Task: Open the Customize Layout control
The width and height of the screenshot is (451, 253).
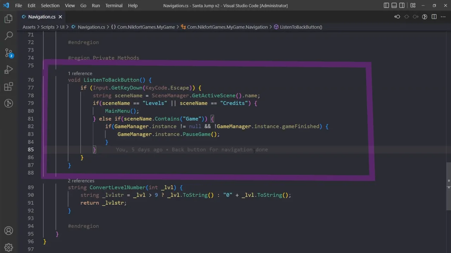Action: click(413, 6)
